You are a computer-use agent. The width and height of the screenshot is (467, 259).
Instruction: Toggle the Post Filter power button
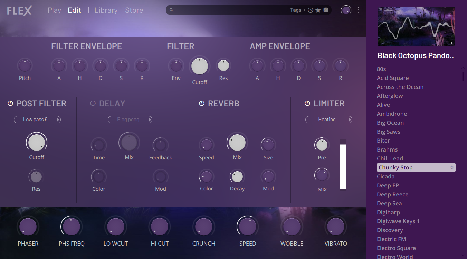pyautogui.click(x=10, y=103)
